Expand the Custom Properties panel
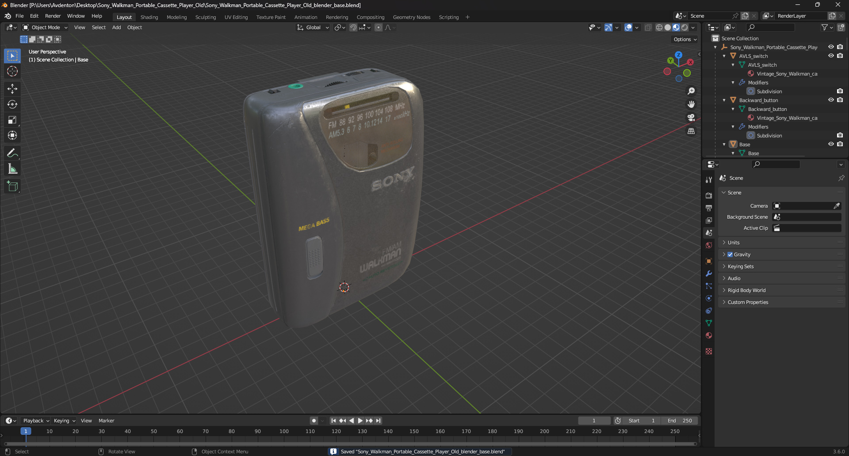This screenshot has height=456, width=849. click(748, 302)
